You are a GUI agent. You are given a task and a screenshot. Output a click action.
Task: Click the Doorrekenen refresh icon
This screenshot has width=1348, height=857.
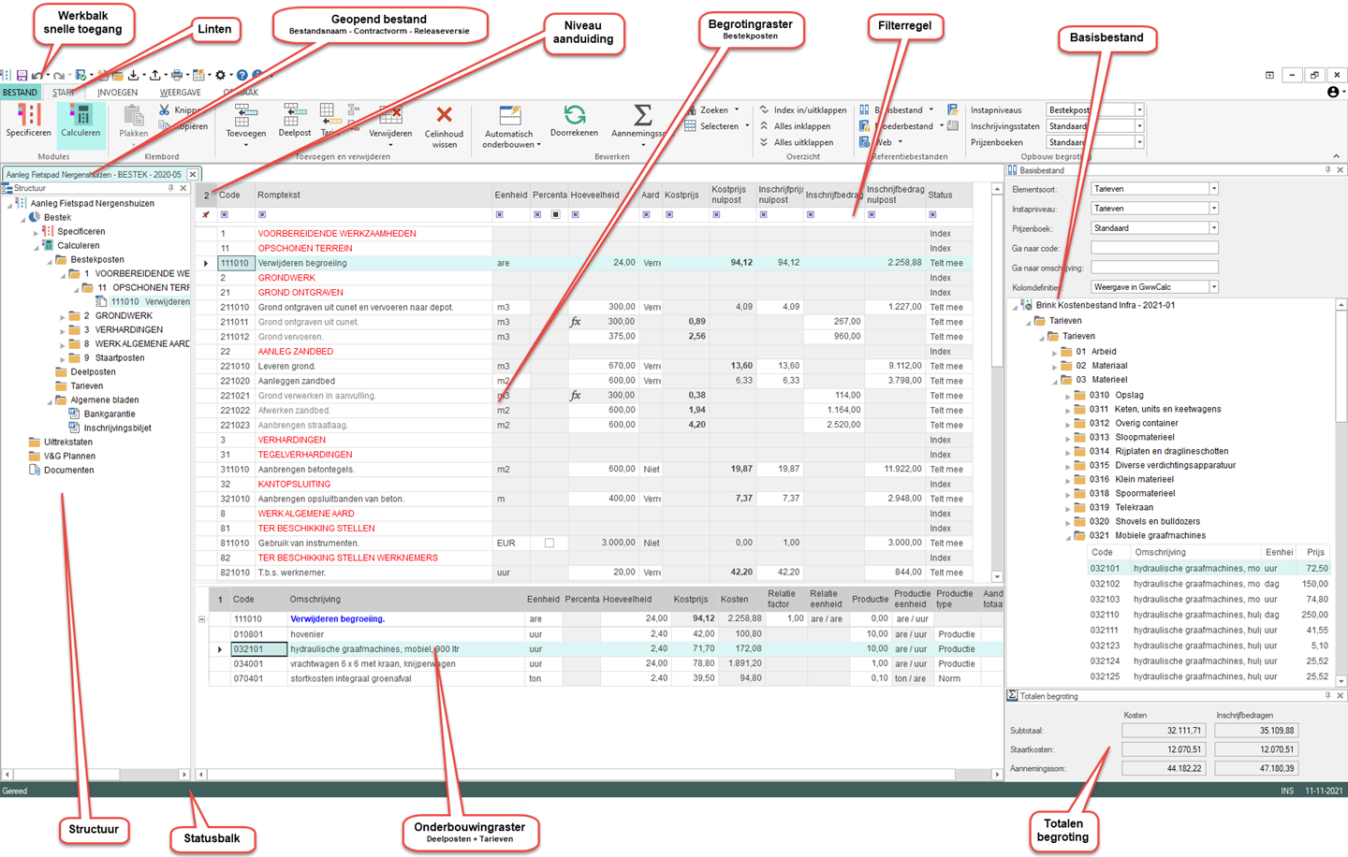(x=574, y=115)
